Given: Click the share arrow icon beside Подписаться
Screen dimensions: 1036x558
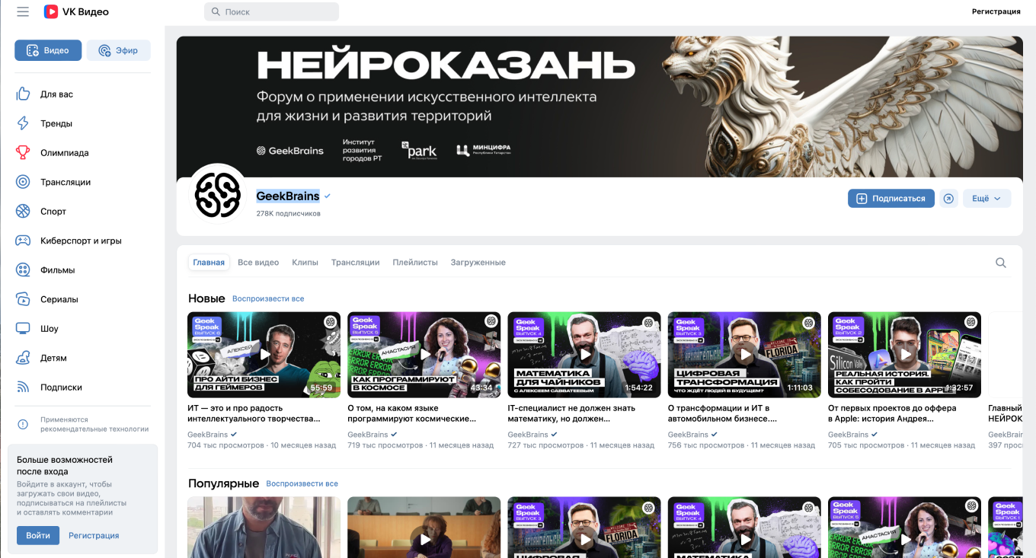Looking at the screenshot, I should pos(948,198).
